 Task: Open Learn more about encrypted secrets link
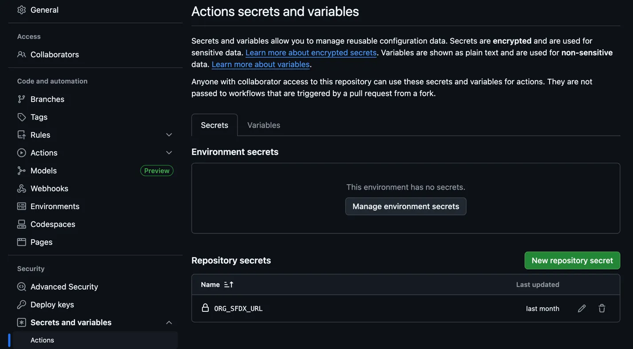click(x=311, y=53)
